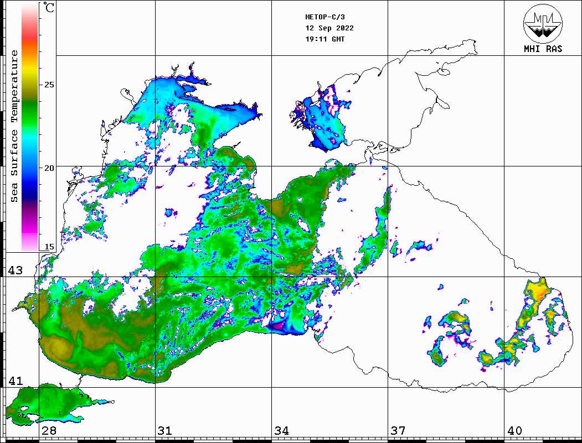Click the 'MHI RAS' label text
This screenshot has width=582, height=443.
[x=543, y=49]
